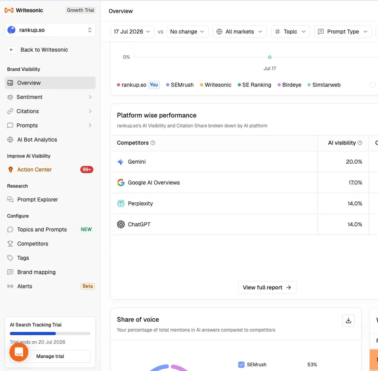Click the Alerts broadcast icon
Screen dimensions: 378x371
tap(10, 286)
